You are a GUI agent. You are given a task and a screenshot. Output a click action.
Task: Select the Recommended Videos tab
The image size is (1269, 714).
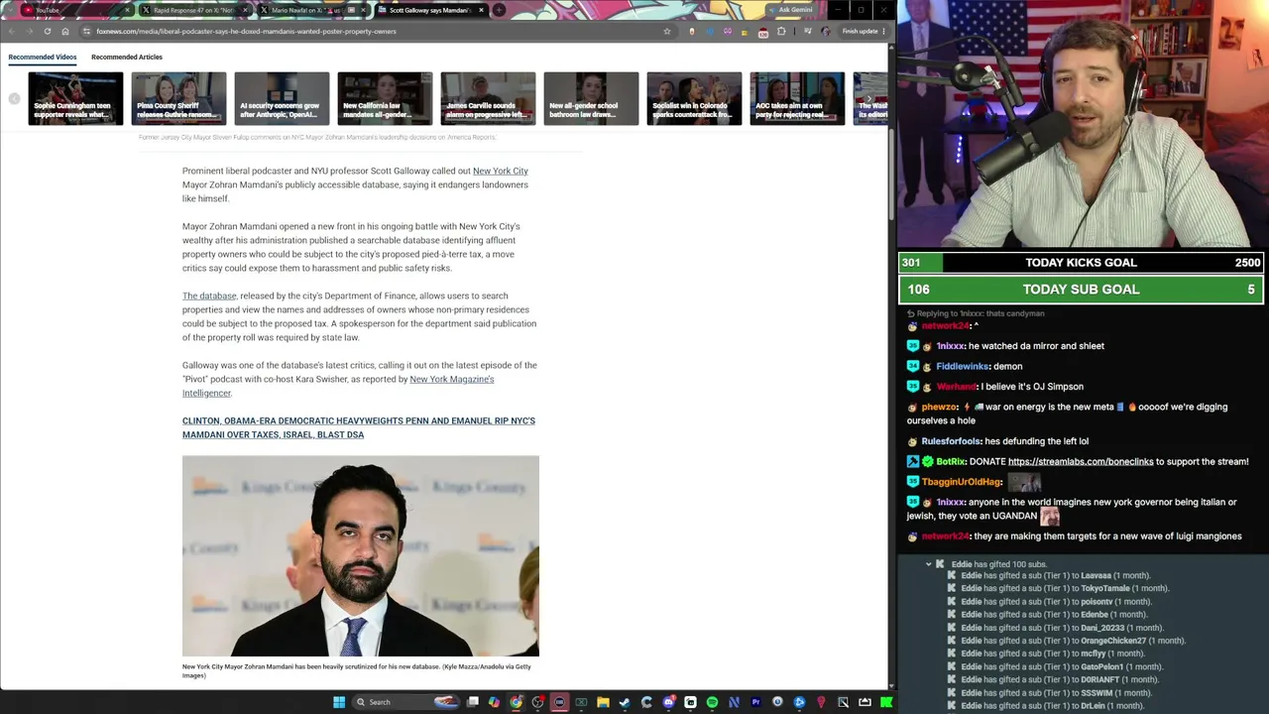point(43,57)
